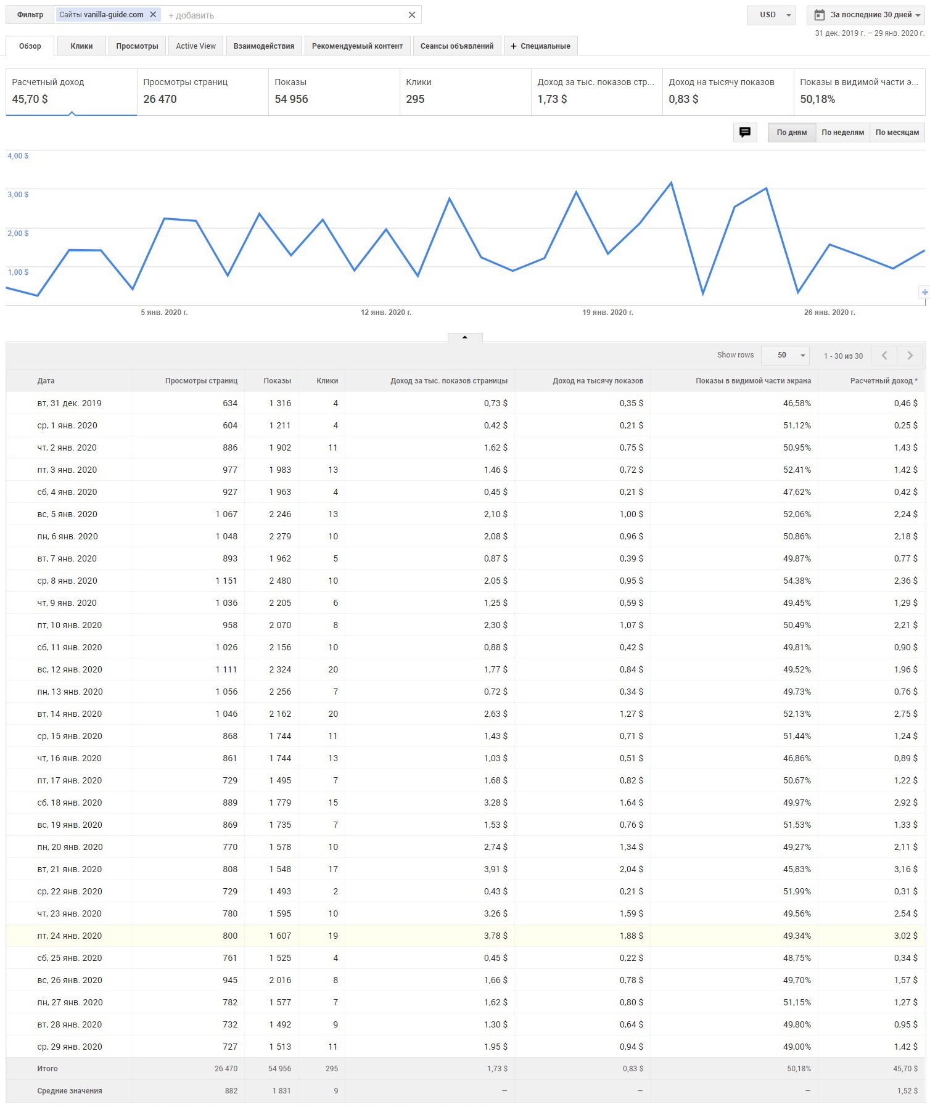Select the 'Доход на тысячу показов' metric card
Screen dimensions: 930x1107
(728, 92)
